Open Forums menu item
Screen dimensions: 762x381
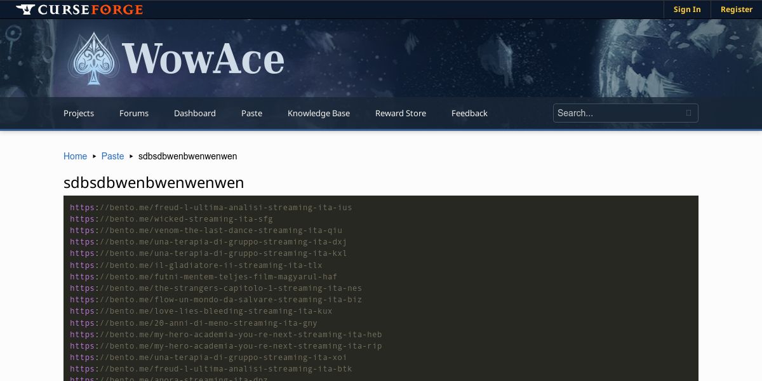(134, 113)
